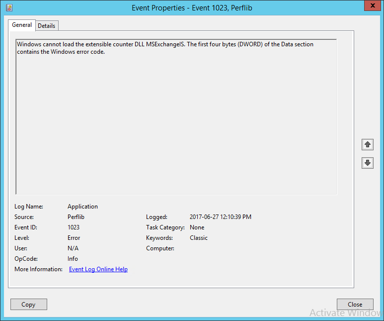Click the Event ID value 1023
Viewport: 384px width, 321px height.
(74, 227)
